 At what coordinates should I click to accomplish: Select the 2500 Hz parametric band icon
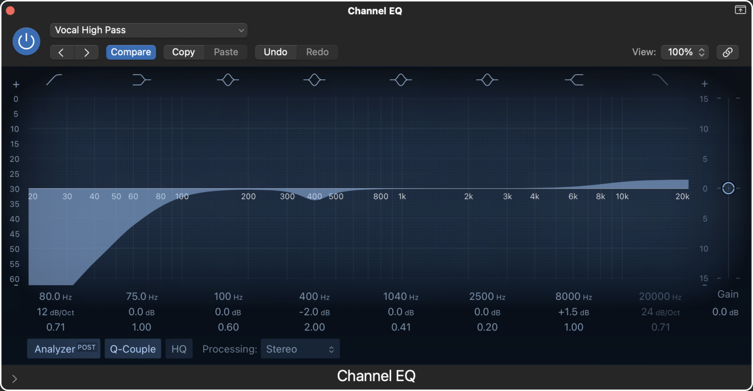click(x=487, y=79)
